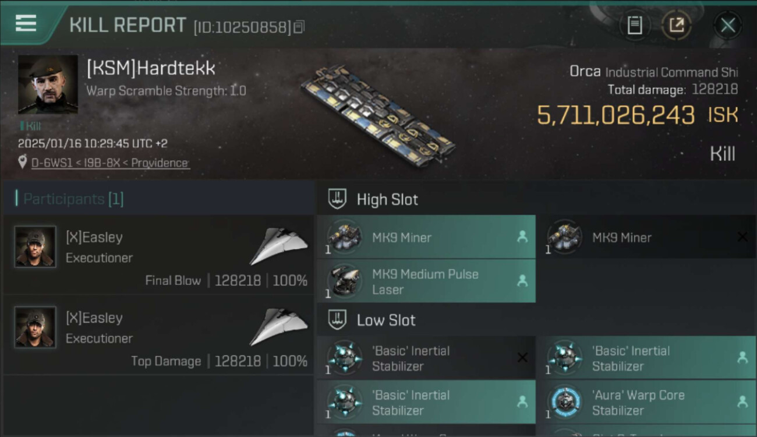Screen dimensions: 757x437
Task: Open the hamburger main menu
Action: (x=26, y=23)
